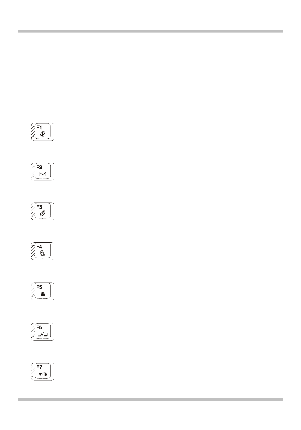Click the disk cylinder symbol on F5
The width and height of the screenshot is (301, 430).
(x=43, y=294)
